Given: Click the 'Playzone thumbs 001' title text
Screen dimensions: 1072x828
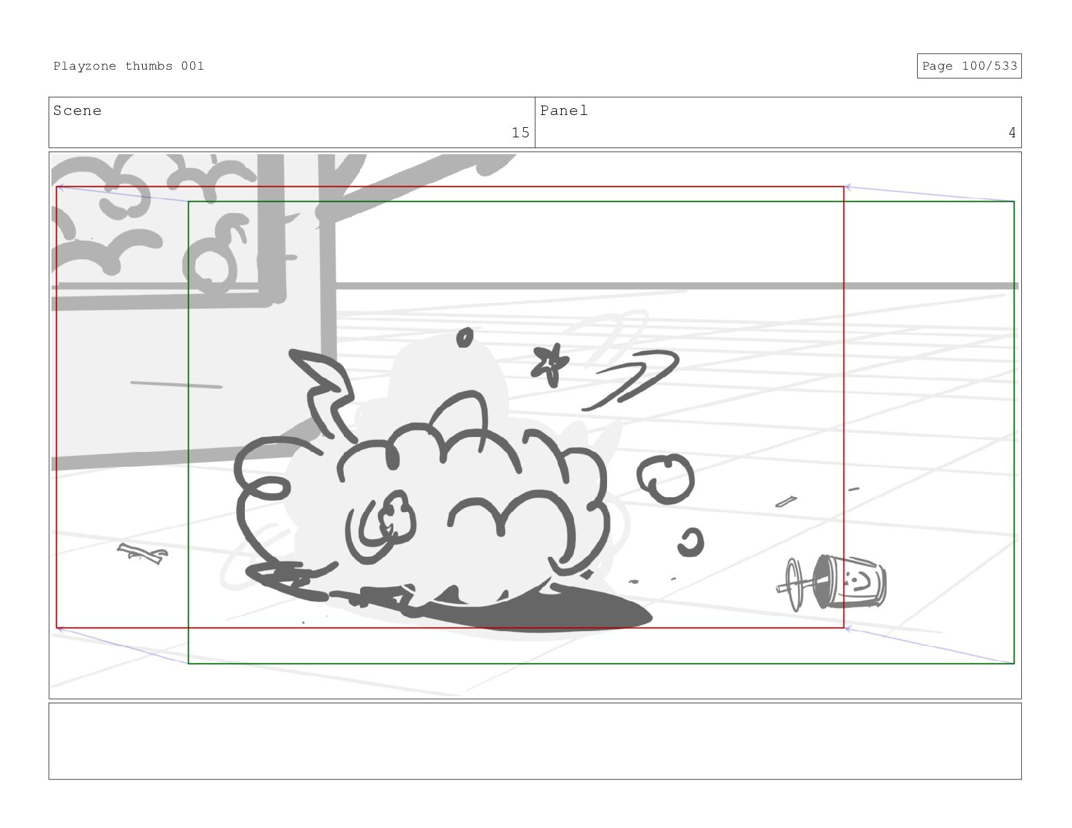Looking at the screenshot, I should pos(129,66).
